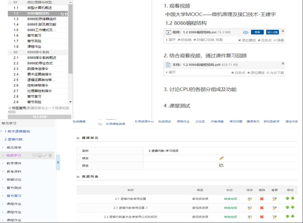Toggle the 防拖拽 checkbox for the video

tap(179, 40)
